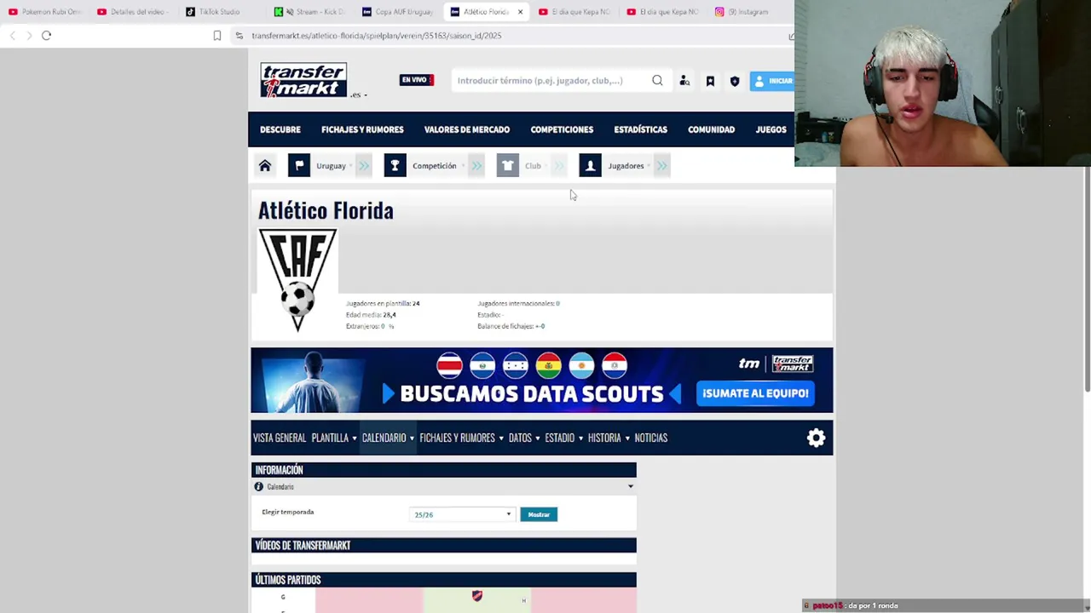Screen dimensions: 1091x613
Task: Click the Buscamos Data Scouts banner
Action: point(541,380)
